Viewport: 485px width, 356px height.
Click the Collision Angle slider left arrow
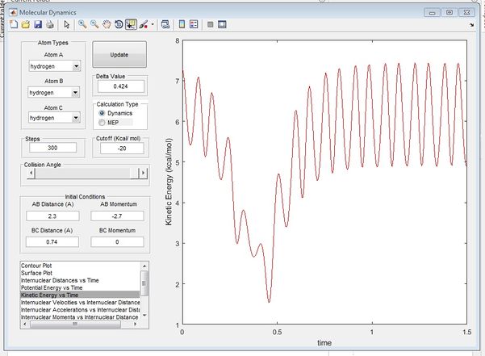click(31, 174)
